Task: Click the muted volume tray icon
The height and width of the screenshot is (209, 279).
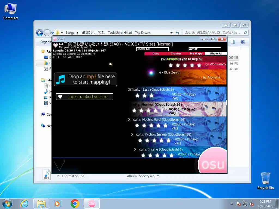Action: click(251, 204)
